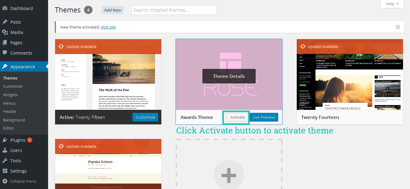Screen dimensions: 410x189
Task: Click the Tools wrench icon
Action: [x=5, y=160]
